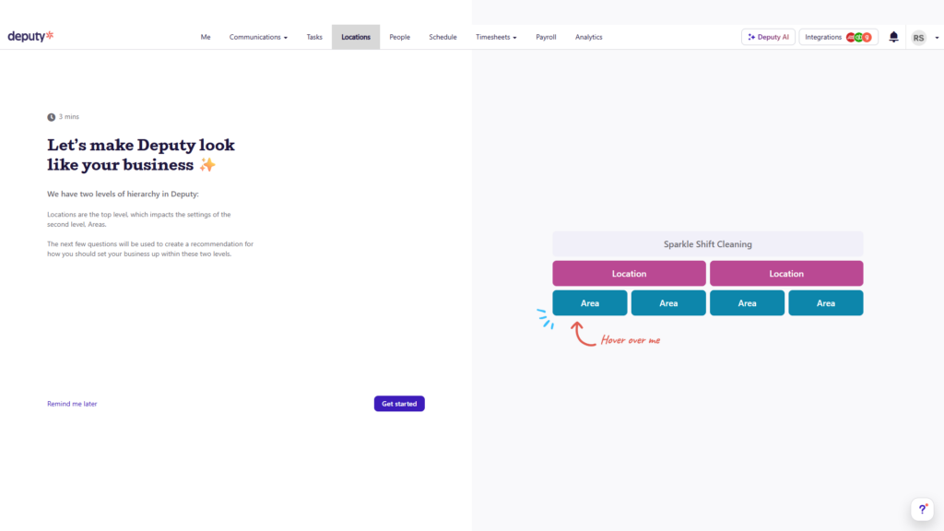Go to the Payroll tab

click(x=546, y=37)
